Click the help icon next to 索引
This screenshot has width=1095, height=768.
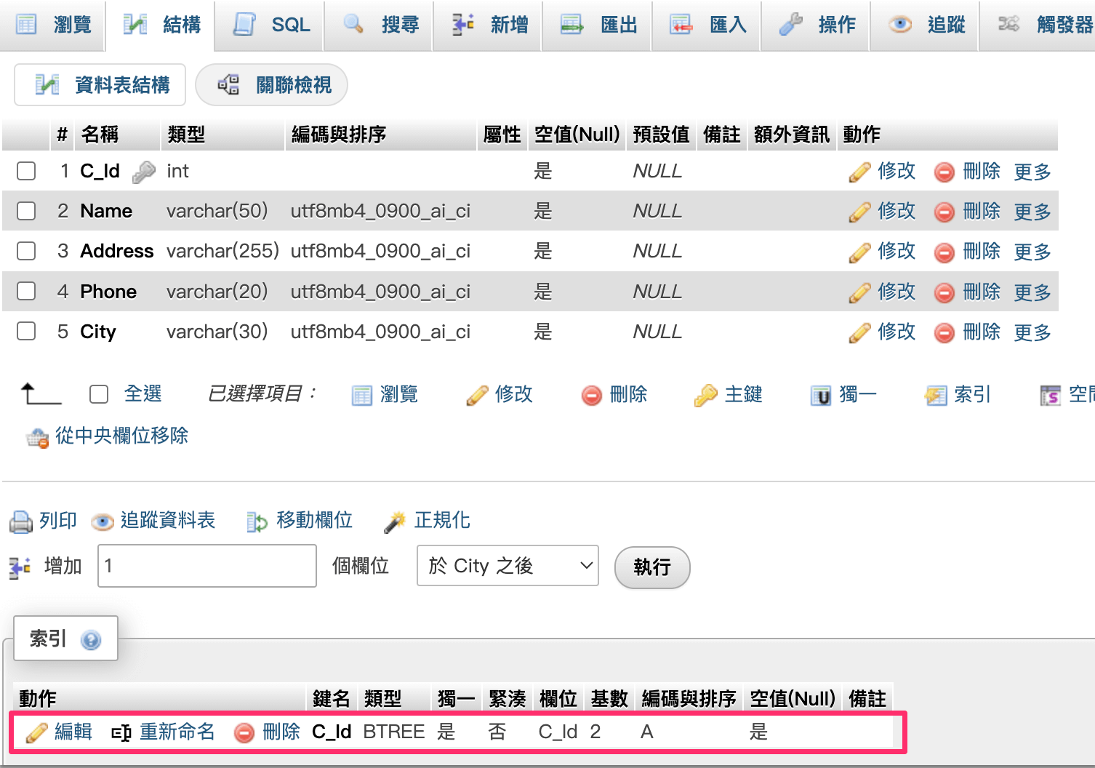click(x=92, y=640)
